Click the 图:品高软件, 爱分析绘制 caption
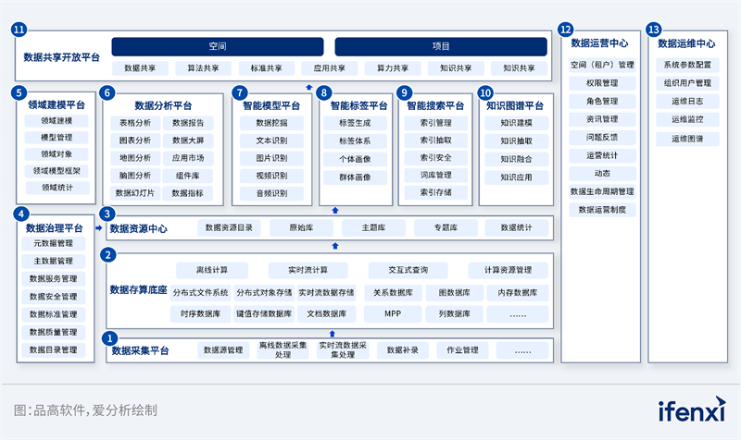This screenshot has height=440, width=741. pyautogui.click(x=85, y=409)
